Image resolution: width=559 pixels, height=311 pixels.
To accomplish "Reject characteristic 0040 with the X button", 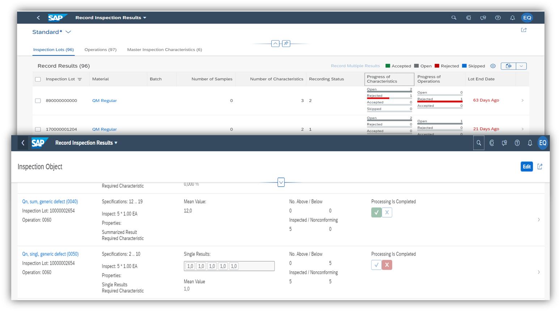I will pyautogui.click(x=387, y=213).
